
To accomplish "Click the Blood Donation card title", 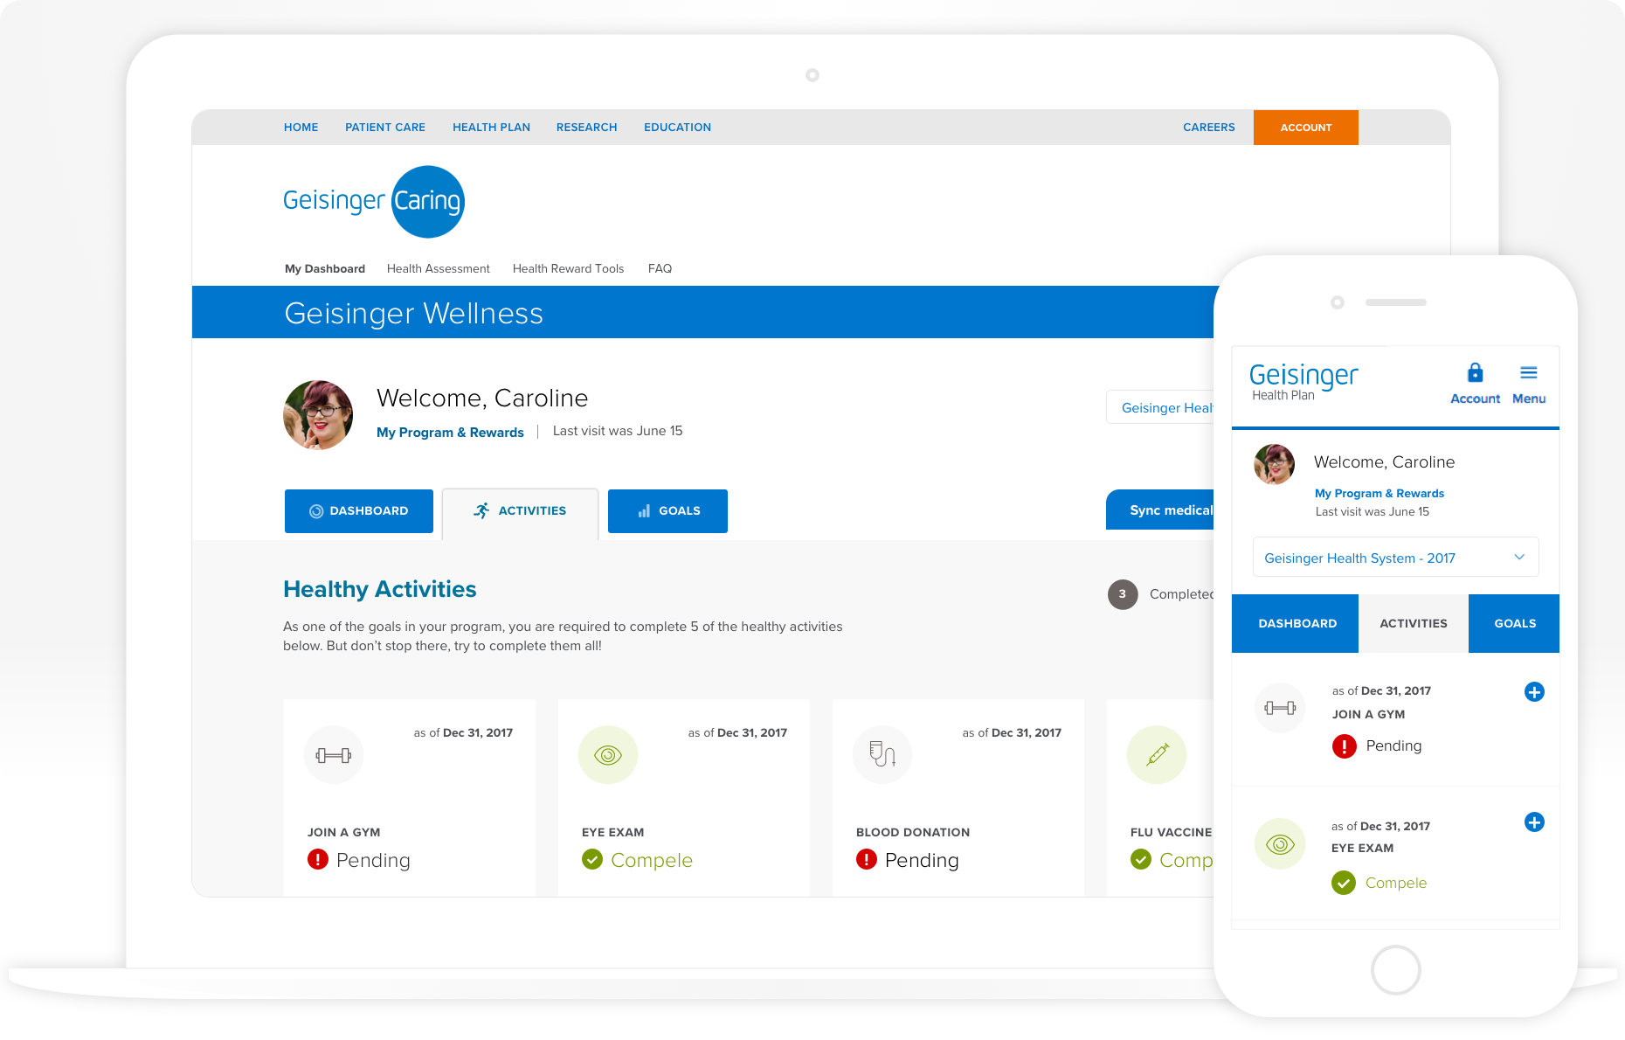I will (913, 833).
